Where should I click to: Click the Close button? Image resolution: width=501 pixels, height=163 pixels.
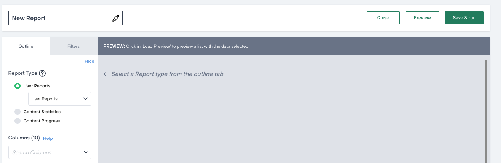click(383, 18)
